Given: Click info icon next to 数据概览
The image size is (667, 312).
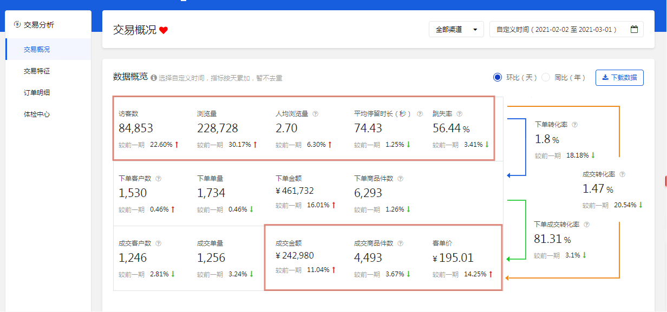Looking at the screenshot, I should pos(154,78).
